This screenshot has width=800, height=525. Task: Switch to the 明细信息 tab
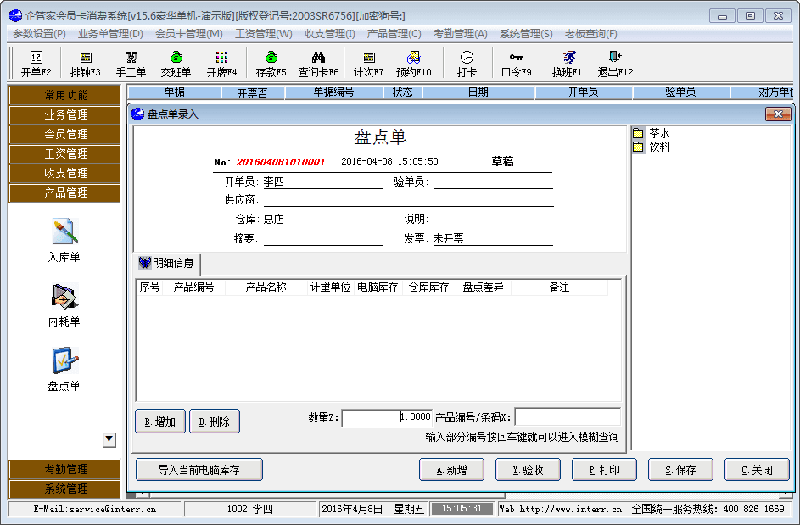coord(167,263)
